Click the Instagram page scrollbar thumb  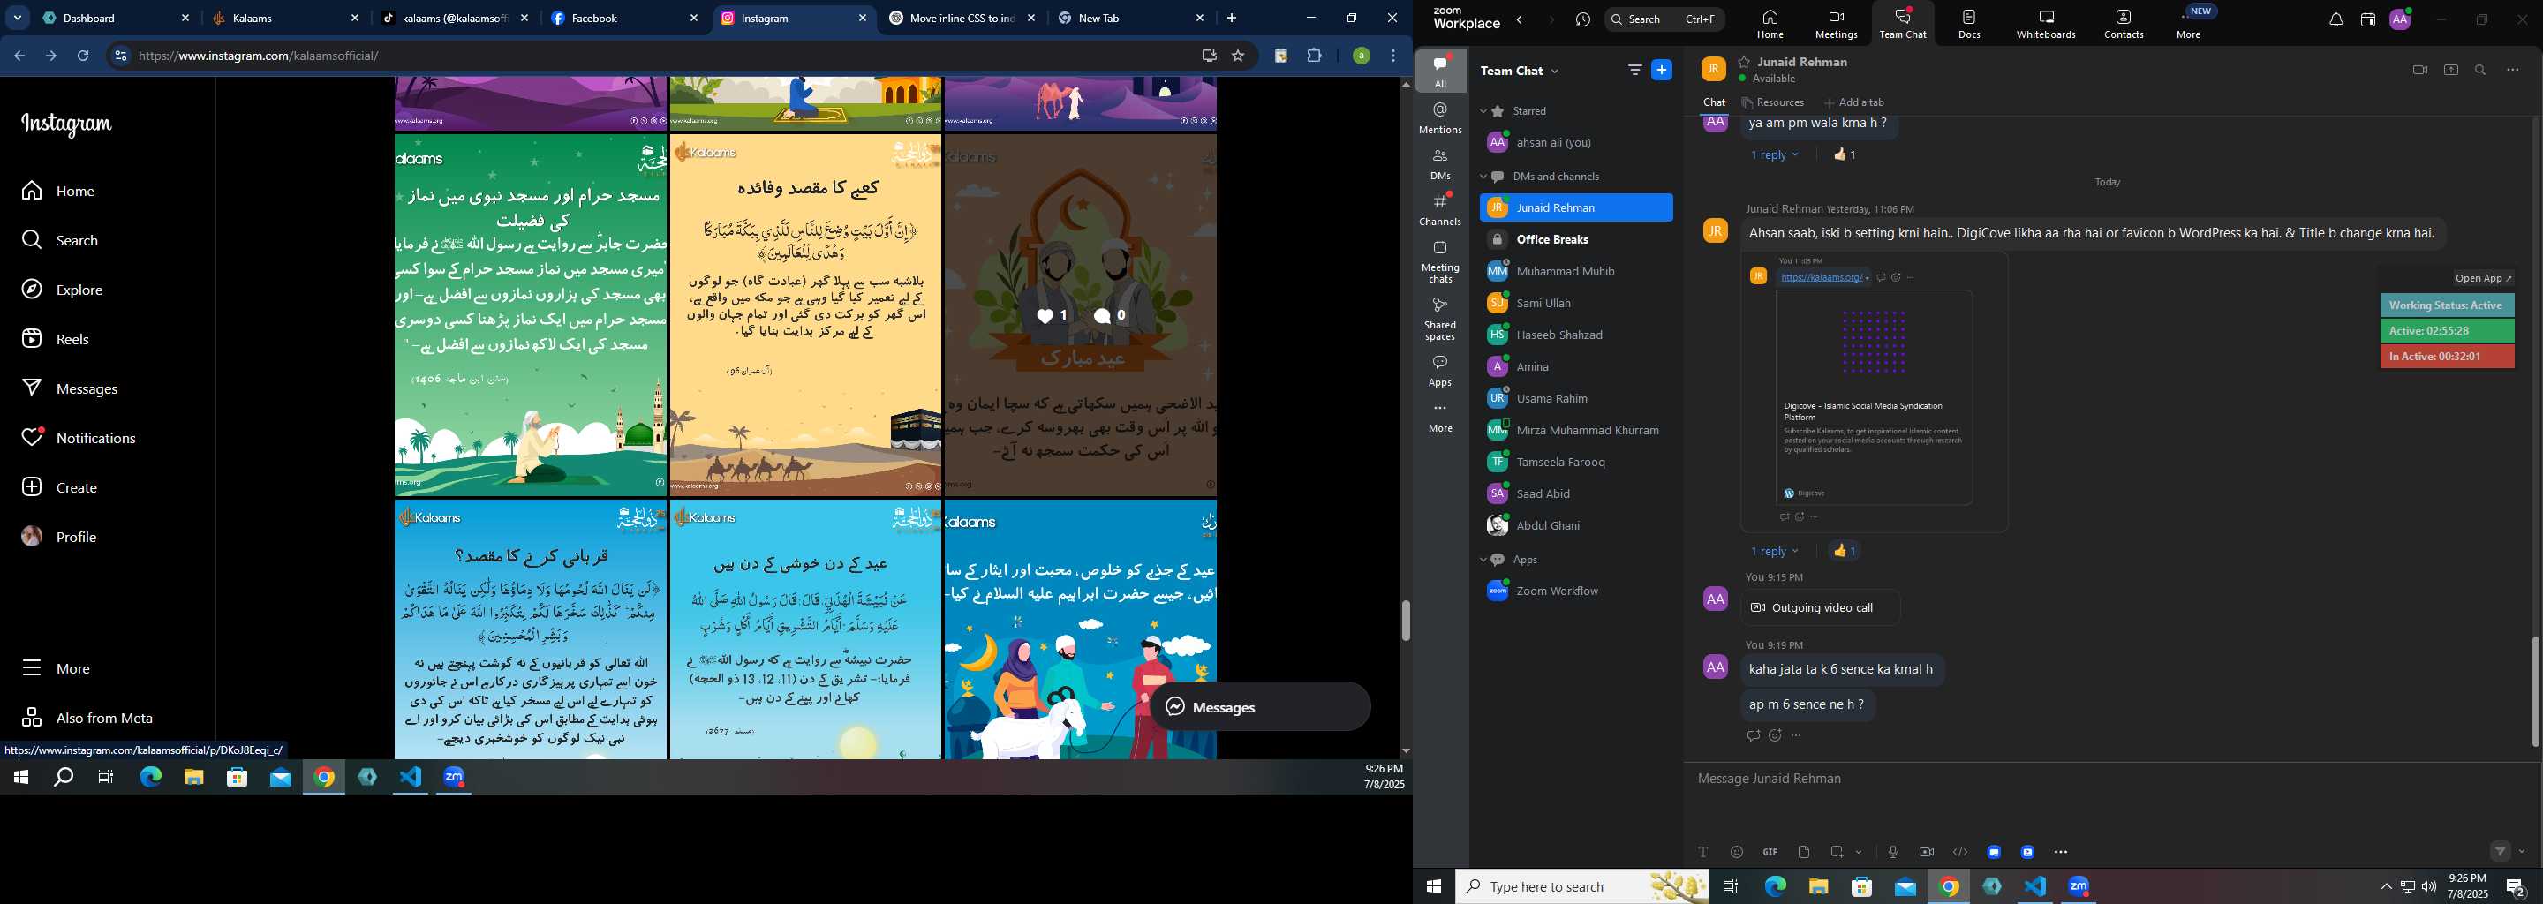pos(1405,621)
